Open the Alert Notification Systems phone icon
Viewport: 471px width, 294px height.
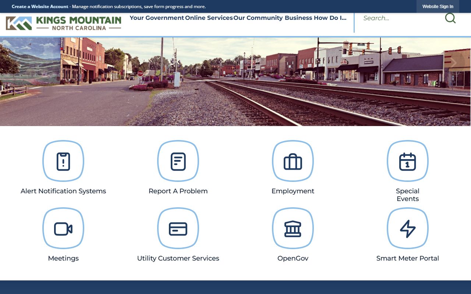tap(63, 161)
